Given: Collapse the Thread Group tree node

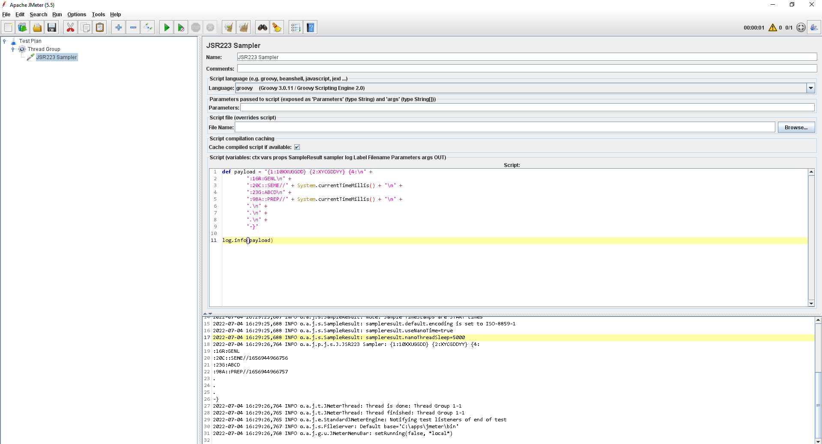Looking at the screenshot, I should pyautogui.click(x=13, y=49).
